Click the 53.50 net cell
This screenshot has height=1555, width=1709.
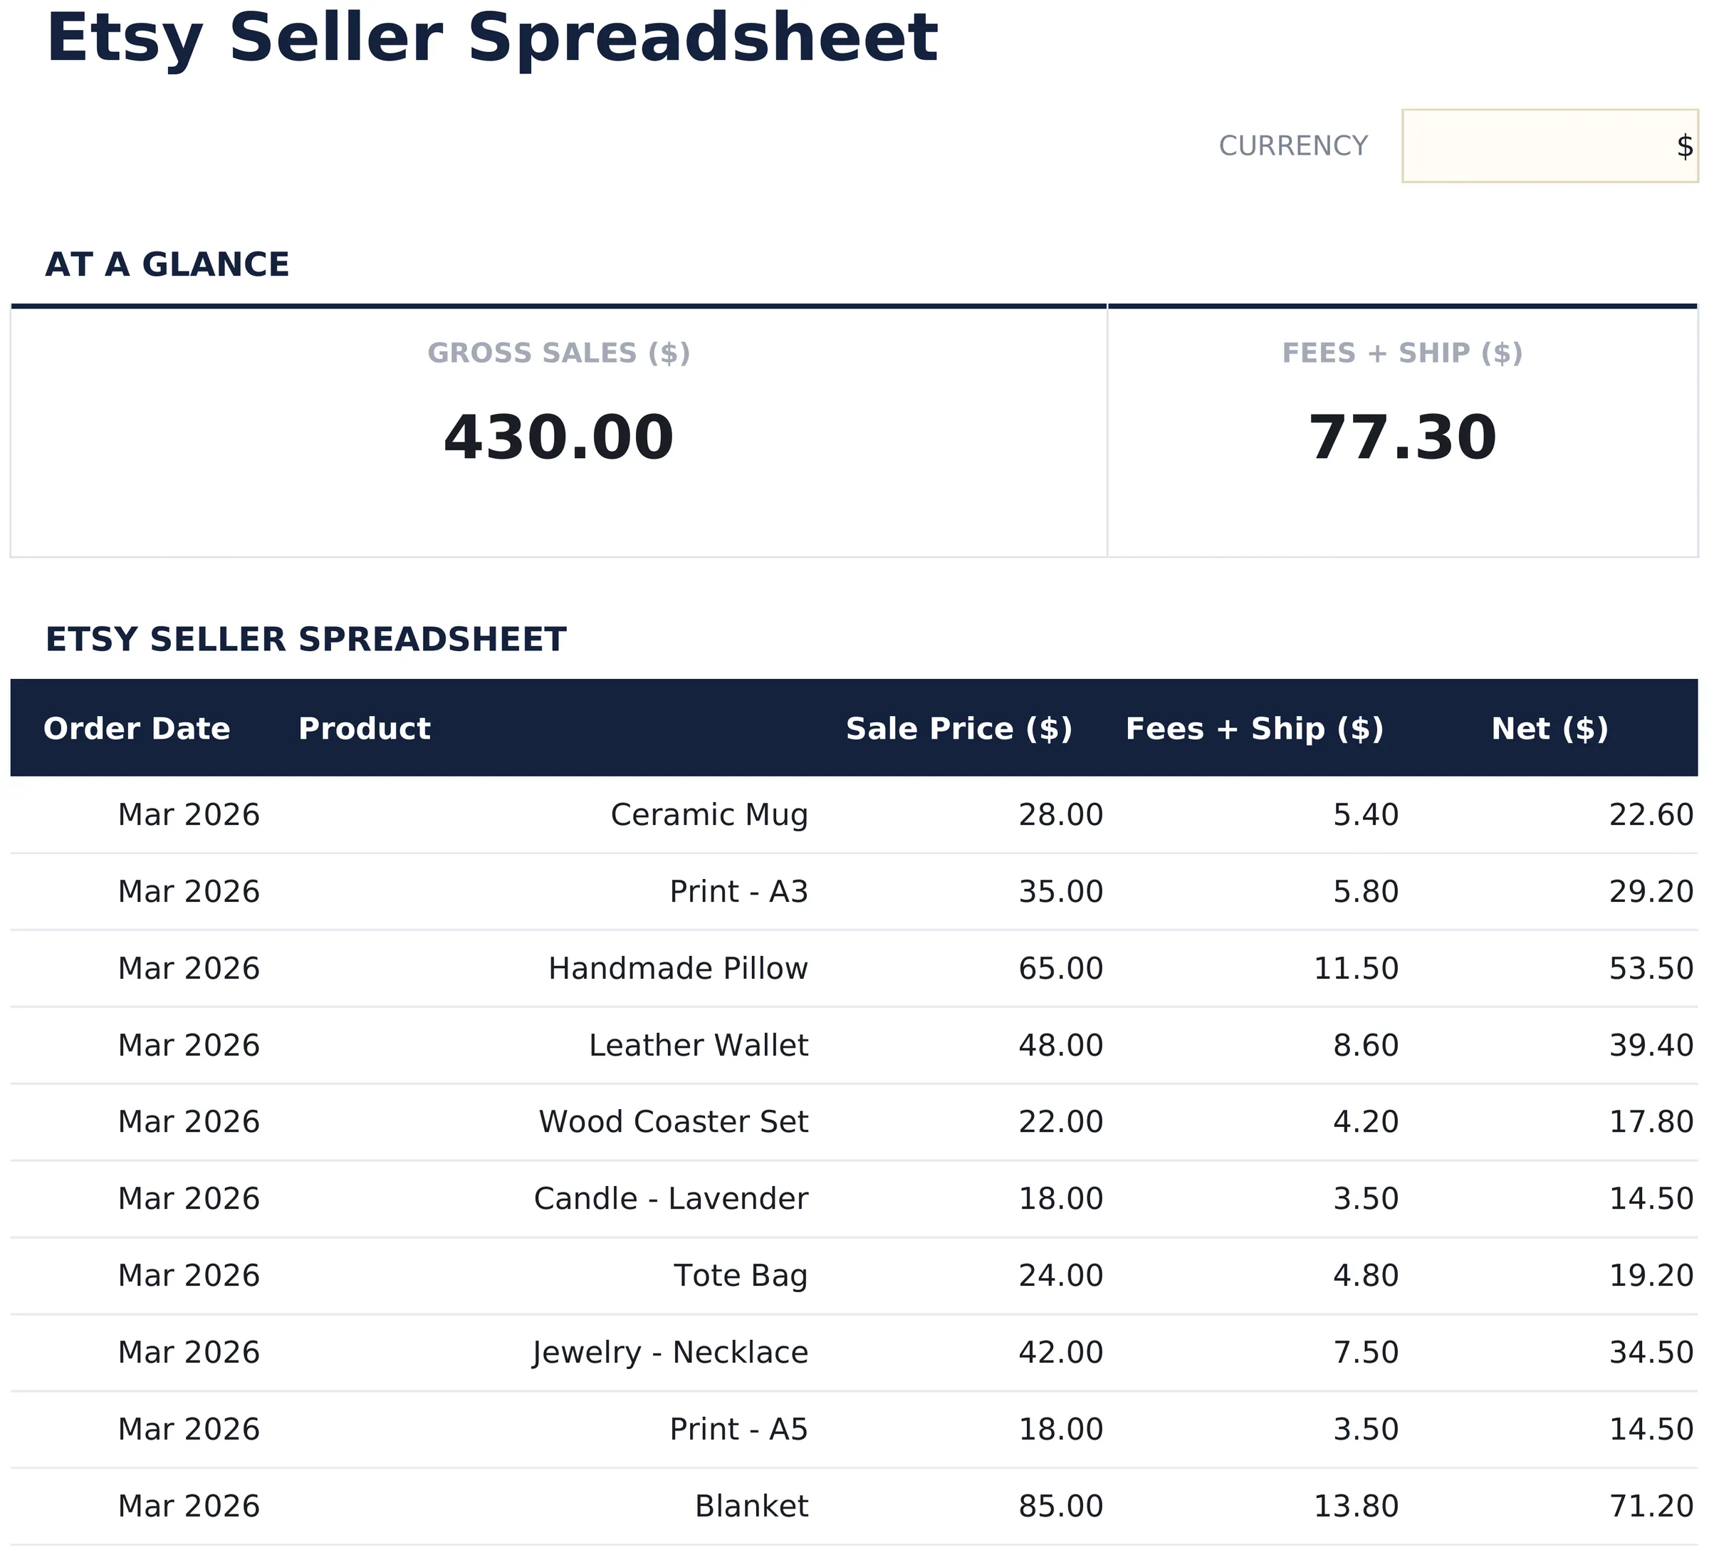coord(1651,968)
